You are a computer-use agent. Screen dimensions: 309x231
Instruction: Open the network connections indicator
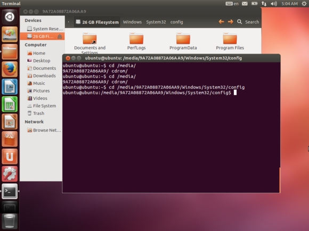click(x=264, y=4)
